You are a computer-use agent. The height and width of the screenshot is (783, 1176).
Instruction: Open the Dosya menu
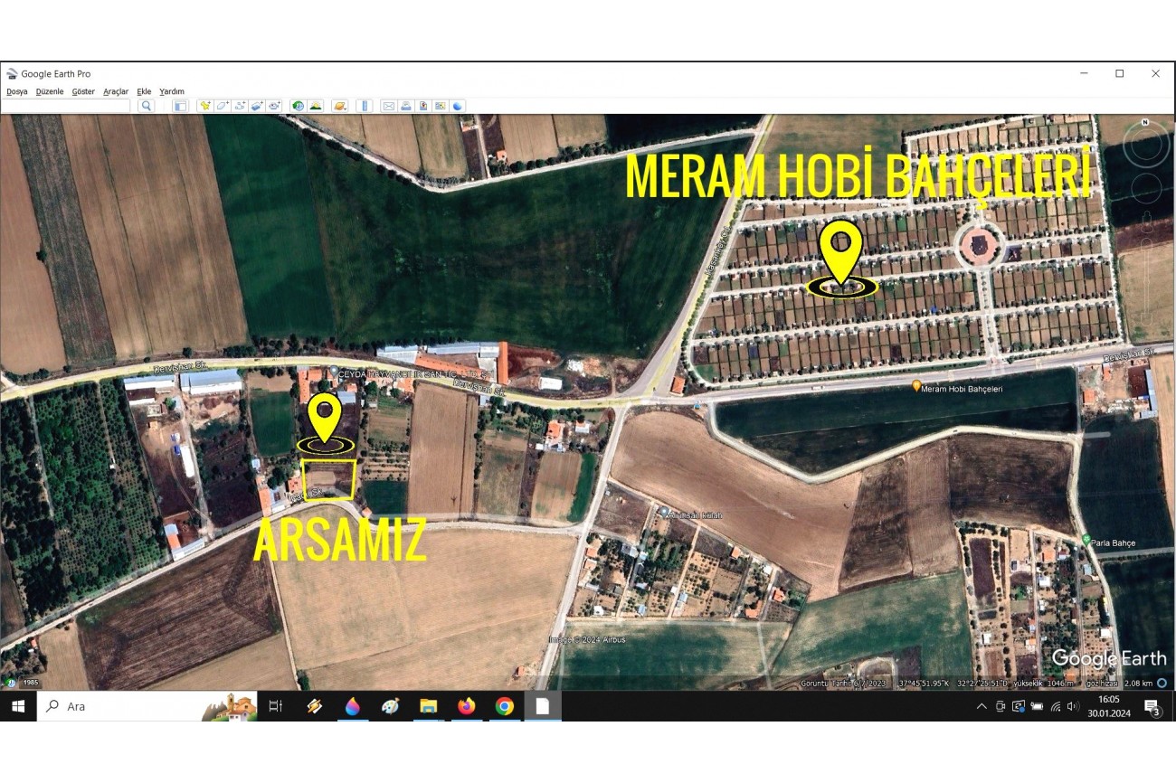pyautogui.click(x=17, y=91)
